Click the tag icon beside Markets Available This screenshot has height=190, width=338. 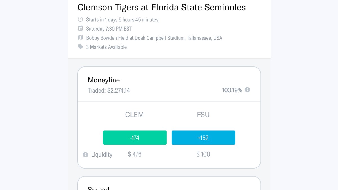(80, 47)
